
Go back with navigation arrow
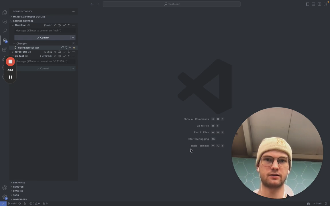point(92,4)
